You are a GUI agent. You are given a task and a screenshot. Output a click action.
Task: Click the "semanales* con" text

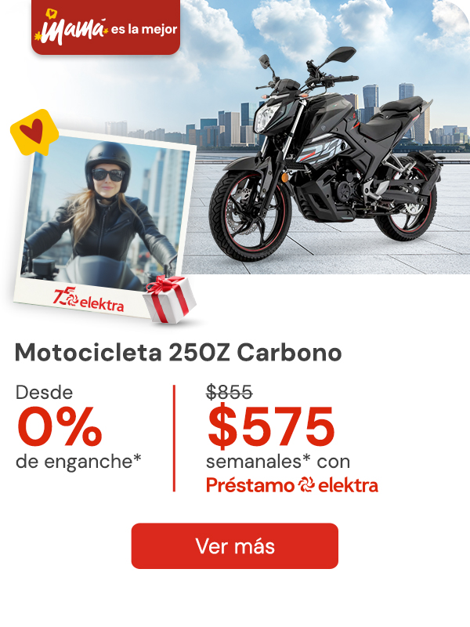point(278,462)
